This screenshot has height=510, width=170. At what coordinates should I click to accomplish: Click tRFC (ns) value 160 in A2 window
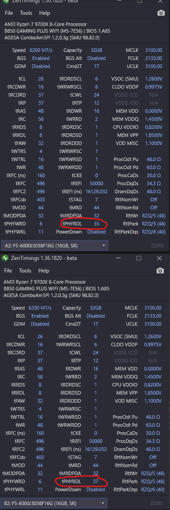click(41, 175)
